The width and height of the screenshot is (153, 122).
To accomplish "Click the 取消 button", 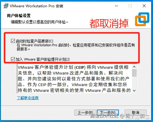I will click(x=136, y=113).
